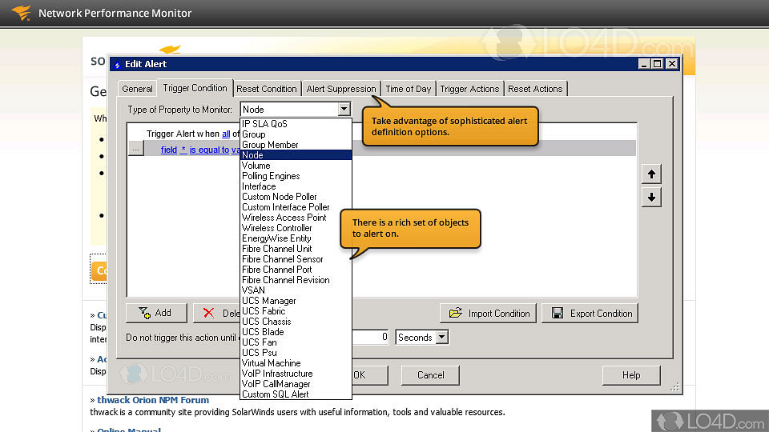This screenshot has height=432, width=769.
Task: Click the 'is equal to' operator link
Action: pyautogui.click(x=209, y=150)
